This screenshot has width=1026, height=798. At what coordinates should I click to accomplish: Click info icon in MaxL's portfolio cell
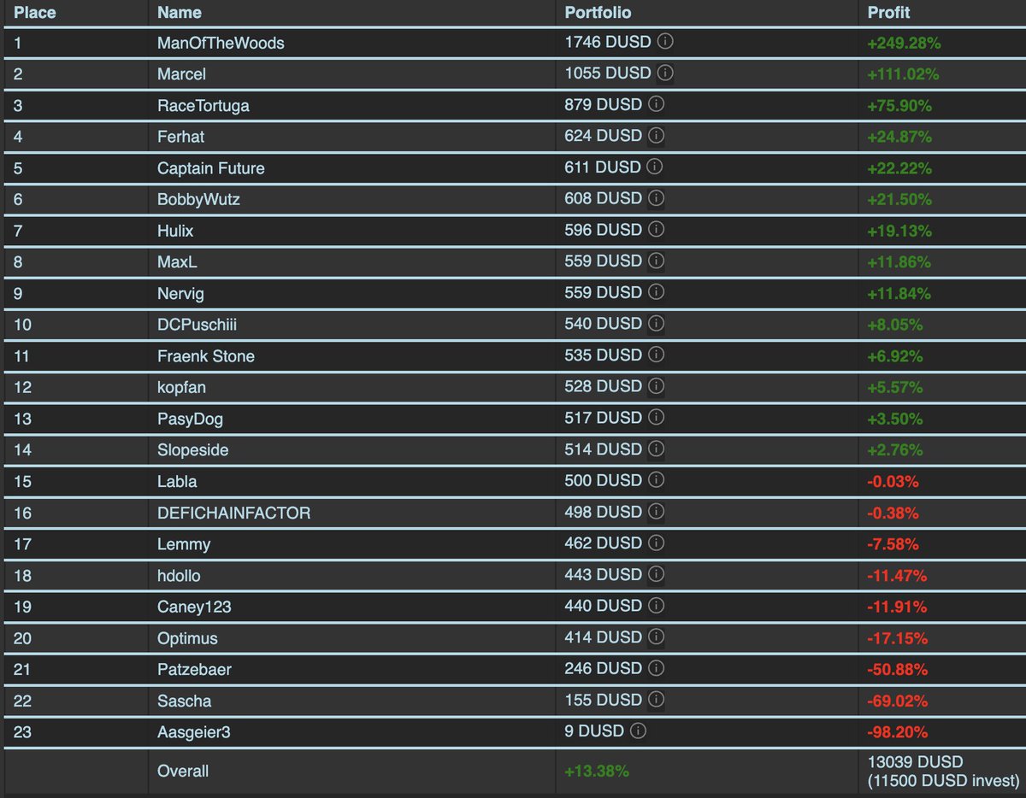tap(656, 261)
